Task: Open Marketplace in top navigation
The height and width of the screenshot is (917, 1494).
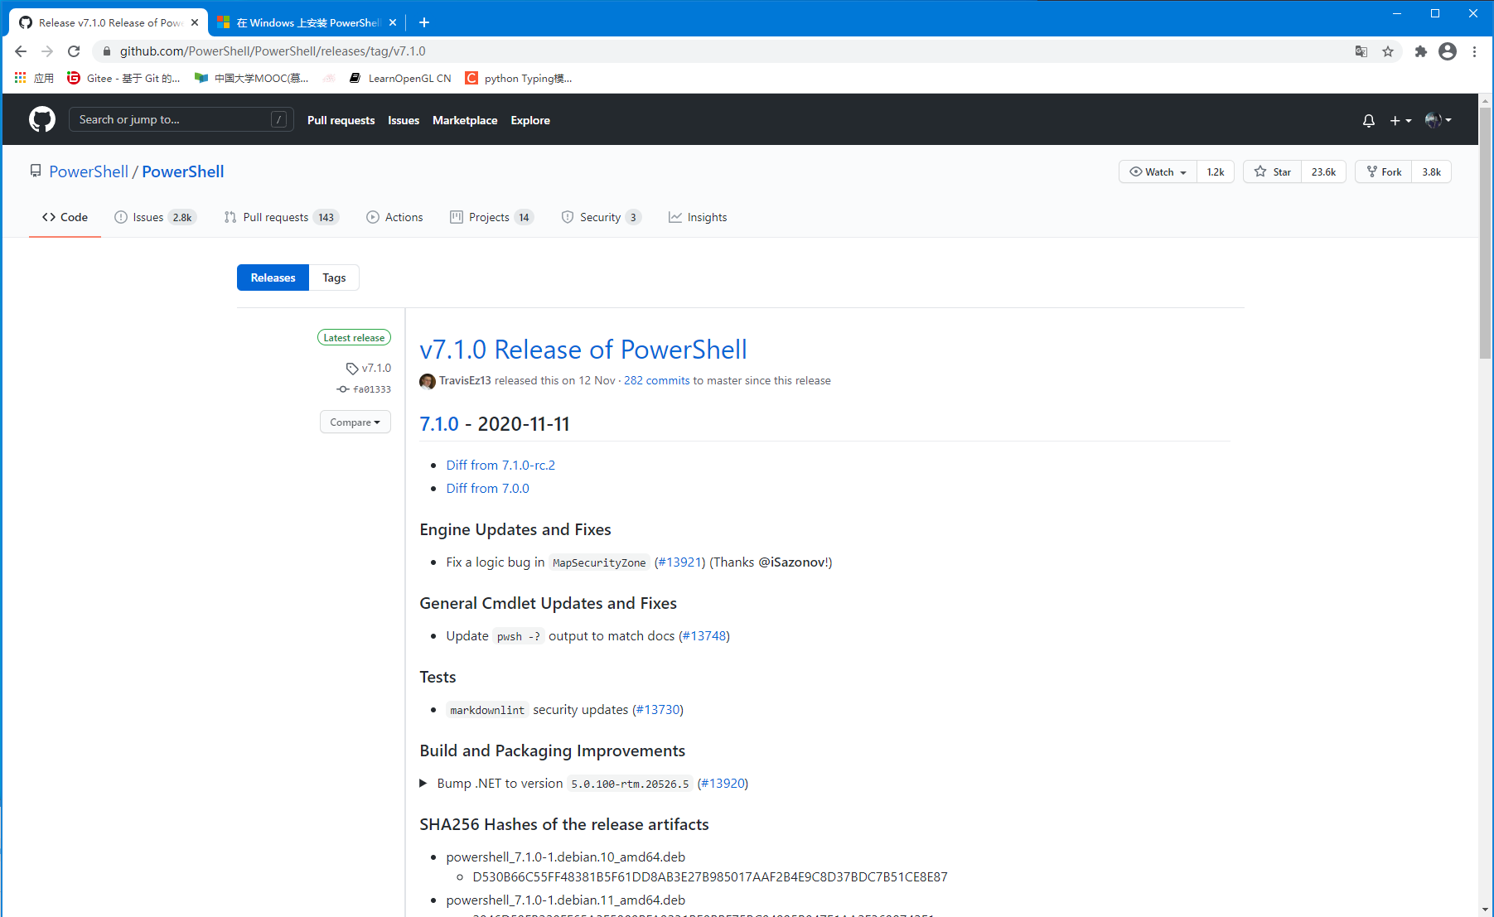Action: tap(465, 120)
